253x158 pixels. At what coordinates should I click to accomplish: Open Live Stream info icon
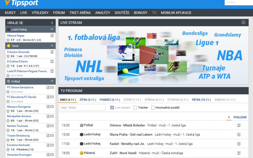click(x=243, y=22)
